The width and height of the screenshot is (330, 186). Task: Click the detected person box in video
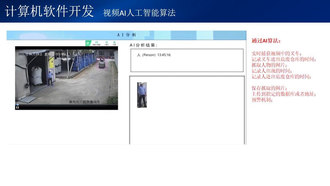(50, 78)
